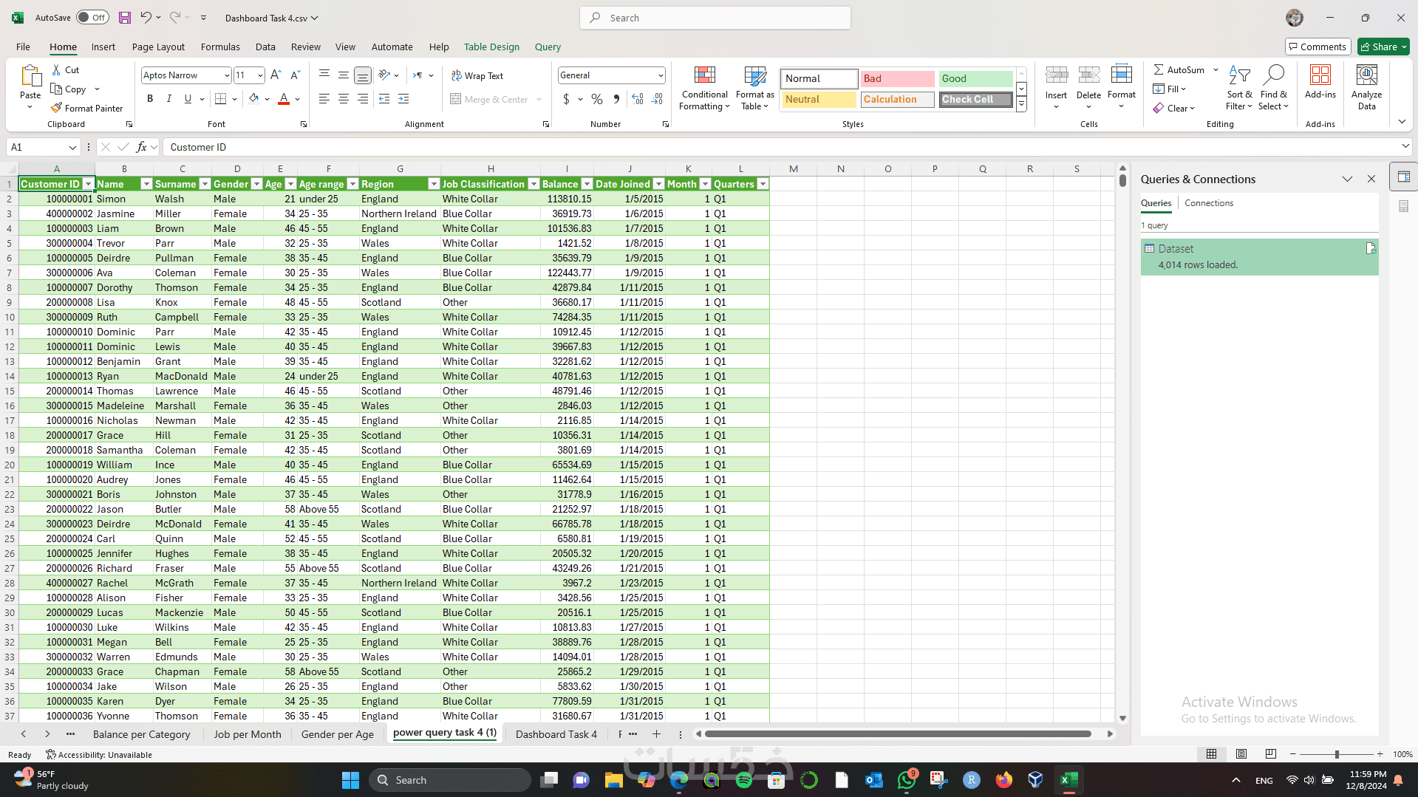This screenshot has width=1418, height=797.
Task: Select the Format Painter tool
Action: pyautogui.click(x=87, y=108)
